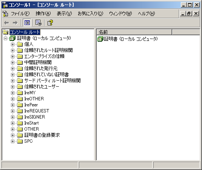202x170 pixels.
Task: Open the help toolbar icon with question mark
Action: pos(50,23)
